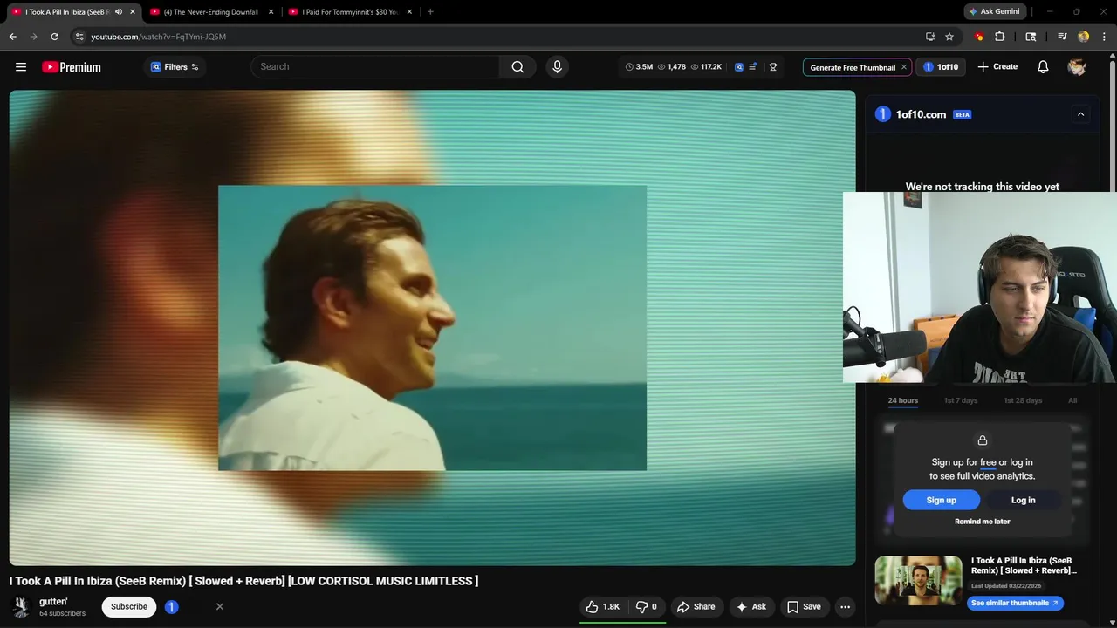Close the X beside the 1of10 channel icon
The image size is (1117, 628).
[220, 607]
